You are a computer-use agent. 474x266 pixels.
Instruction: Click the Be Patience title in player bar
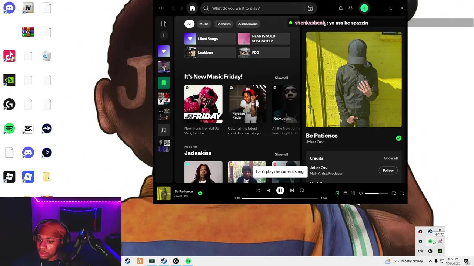[x=184, y=191]
